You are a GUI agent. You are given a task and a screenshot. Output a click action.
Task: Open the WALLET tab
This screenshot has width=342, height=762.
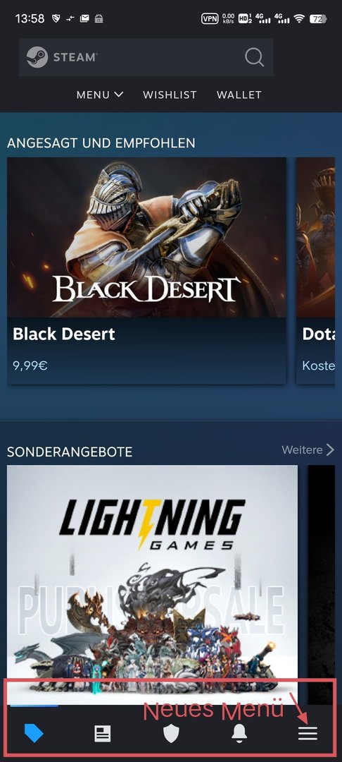pos(239,95)
